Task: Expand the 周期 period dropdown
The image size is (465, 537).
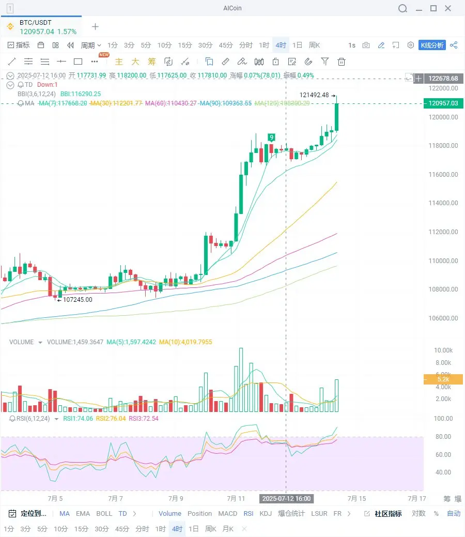Action: click(91, 45)
